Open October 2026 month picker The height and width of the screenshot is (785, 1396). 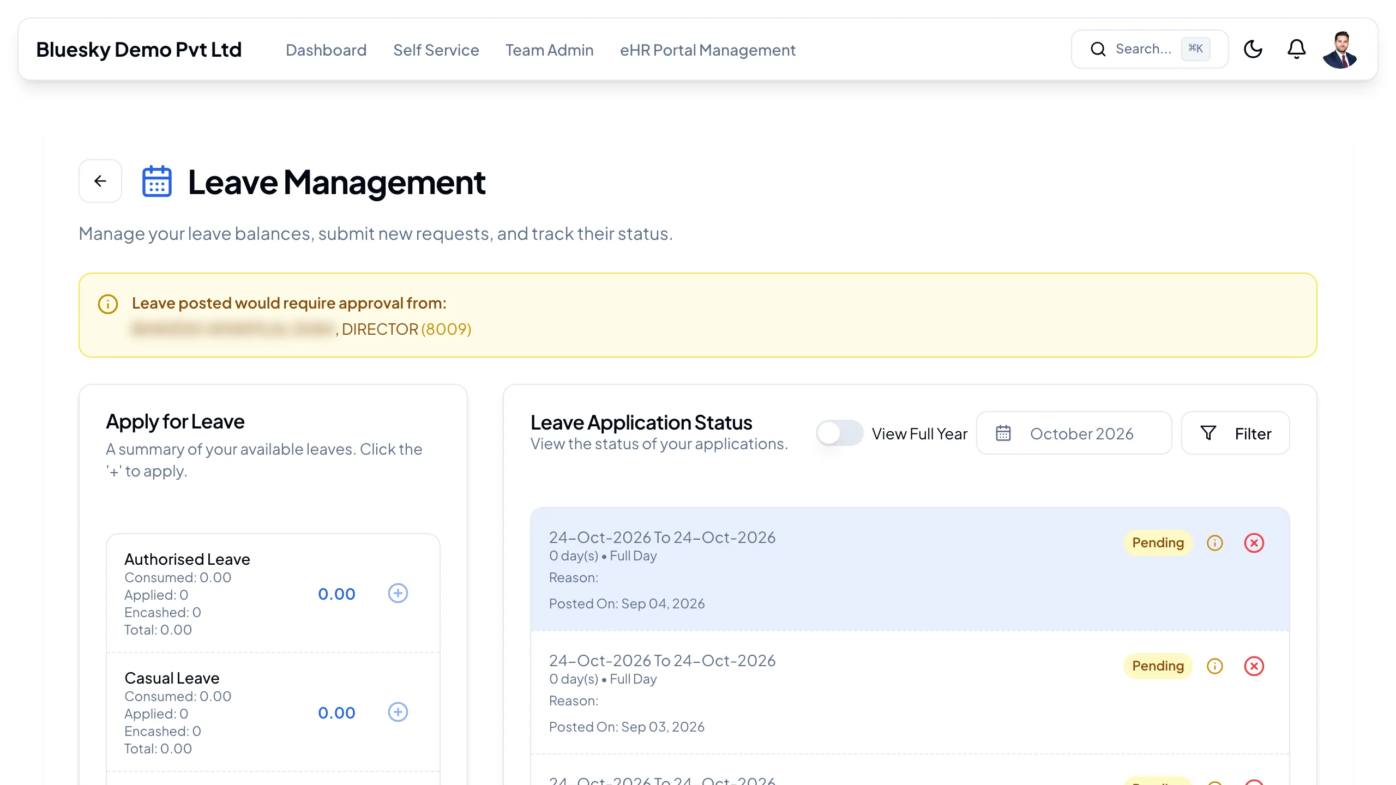click(1074, 433)
